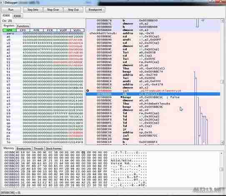The height and width of the screenshot is (196, 226).
Task: Switch to the R3000 CPU tab
Action: point(17,16)
